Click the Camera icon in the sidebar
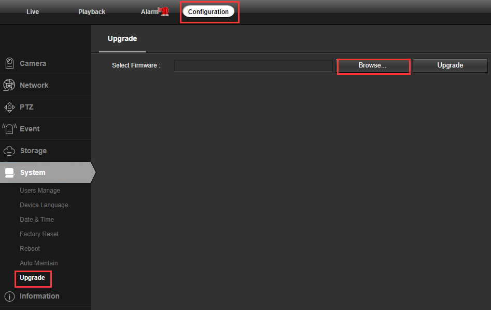Image resolution: width=491 pixels, height=310 pixels. pyautogui.click(x=10, y=63)
